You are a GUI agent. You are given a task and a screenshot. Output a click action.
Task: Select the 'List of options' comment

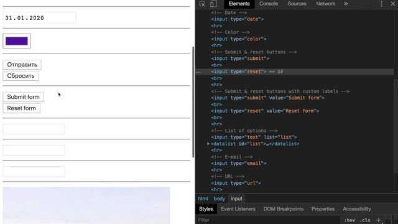tap(244, 131)
